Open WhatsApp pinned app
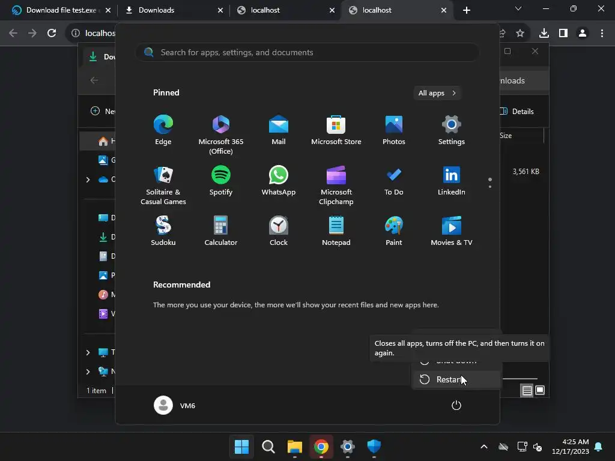615x461 pixels. coord(279,181)
